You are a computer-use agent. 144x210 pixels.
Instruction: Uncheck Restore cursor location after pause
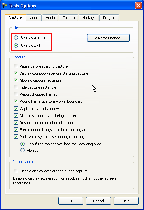pos(16,122)
